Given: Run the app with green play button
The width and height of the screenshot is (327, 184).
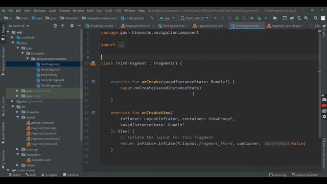Looking at the screenshot, I should (215, 18).
